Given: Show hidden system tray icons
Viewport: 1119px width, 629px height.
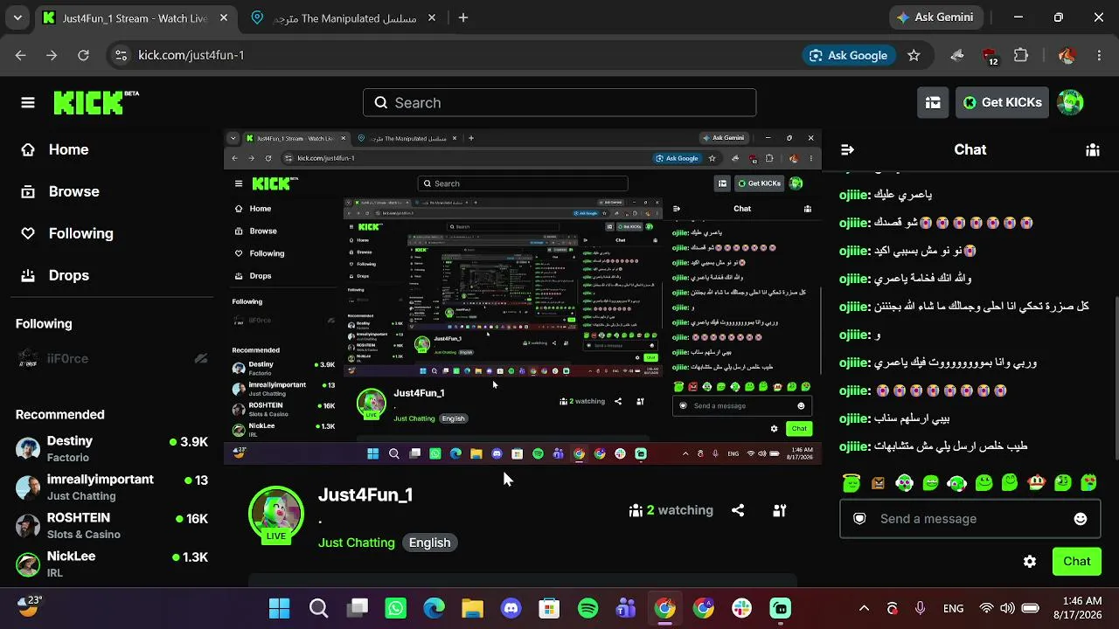Looking at the screenshot, I should 864,608.
